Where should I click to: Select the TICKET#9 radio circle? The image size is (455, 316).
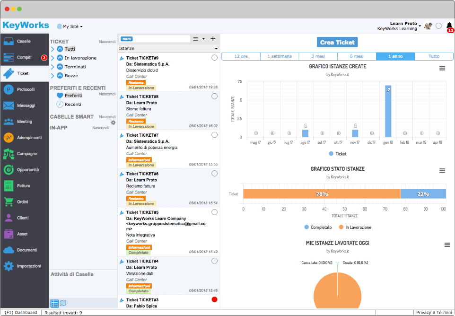214,58
